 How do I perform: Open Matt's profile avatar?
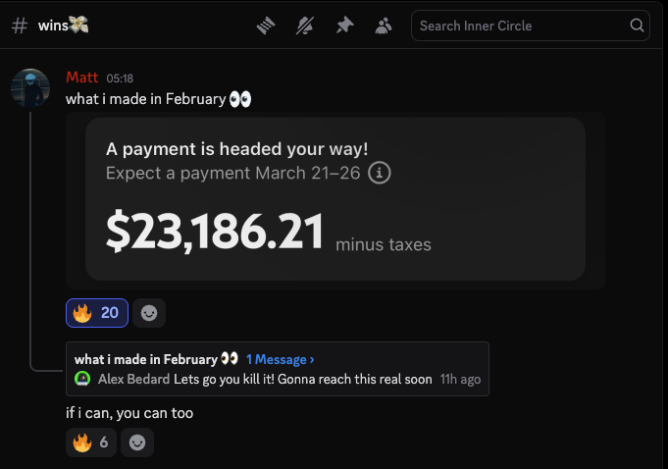coord(29,88)
